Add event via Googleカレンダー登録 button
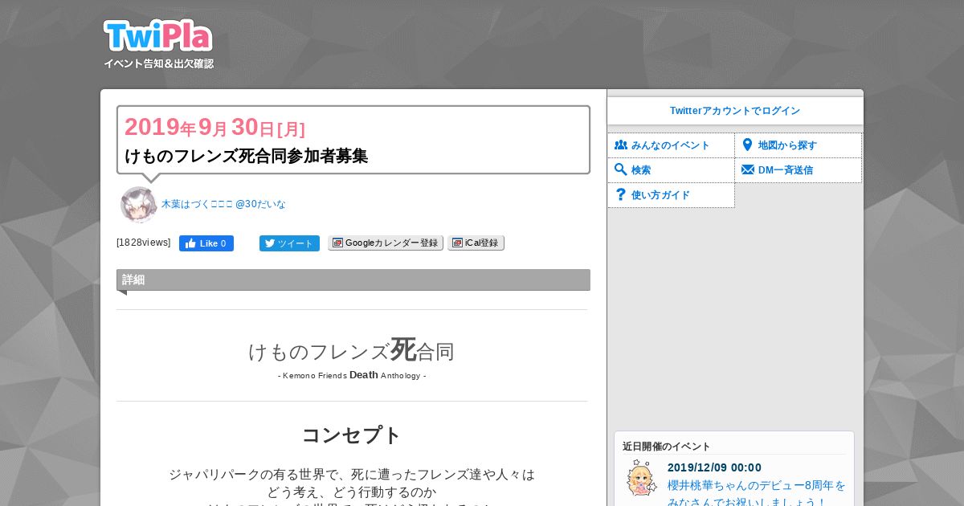 coord(386,243)
